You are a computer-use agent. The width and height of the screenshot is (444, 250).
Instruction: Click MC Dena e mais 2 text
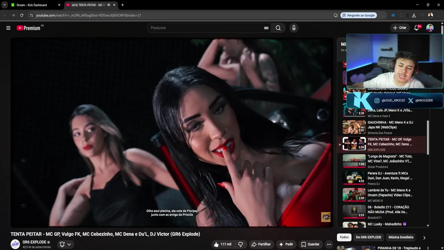point(379,116)
